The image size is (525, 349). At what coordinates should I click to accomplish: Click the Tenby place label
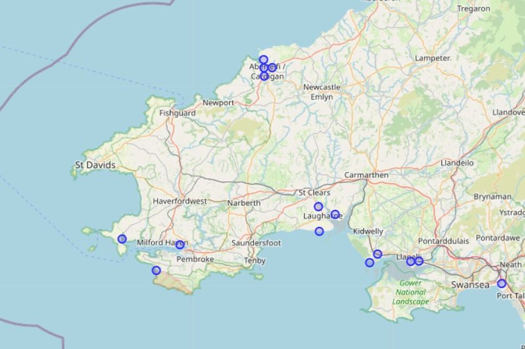(255, 260)
